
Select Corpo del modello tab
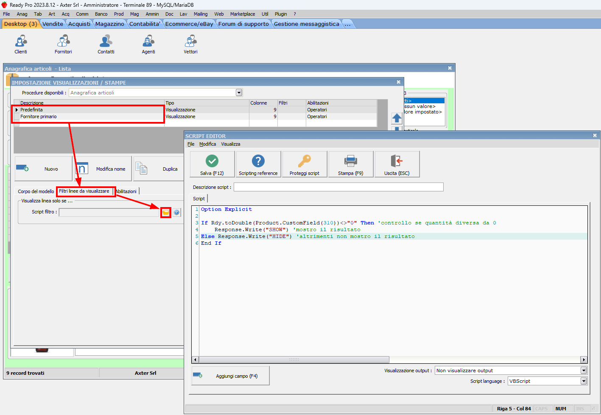click(36, 191)
